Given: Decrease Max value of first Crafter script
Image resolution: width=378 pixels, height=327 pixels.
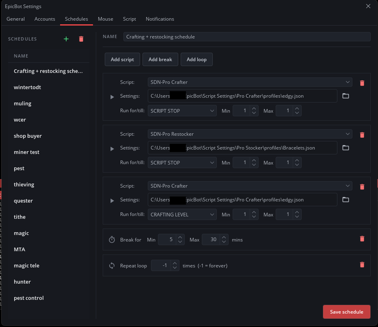Looking at the screenshot, I should click(297, 113).
